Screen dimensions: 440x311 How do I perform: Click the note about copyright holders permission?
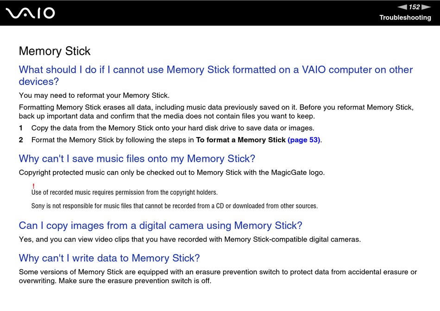pyautogui.click(x=125, y=192)
